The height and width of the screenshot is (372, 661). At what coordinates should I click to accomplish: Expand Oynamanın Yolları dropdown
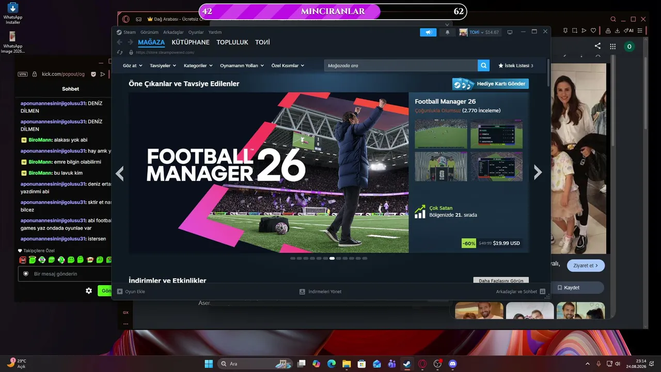(242, 66)
